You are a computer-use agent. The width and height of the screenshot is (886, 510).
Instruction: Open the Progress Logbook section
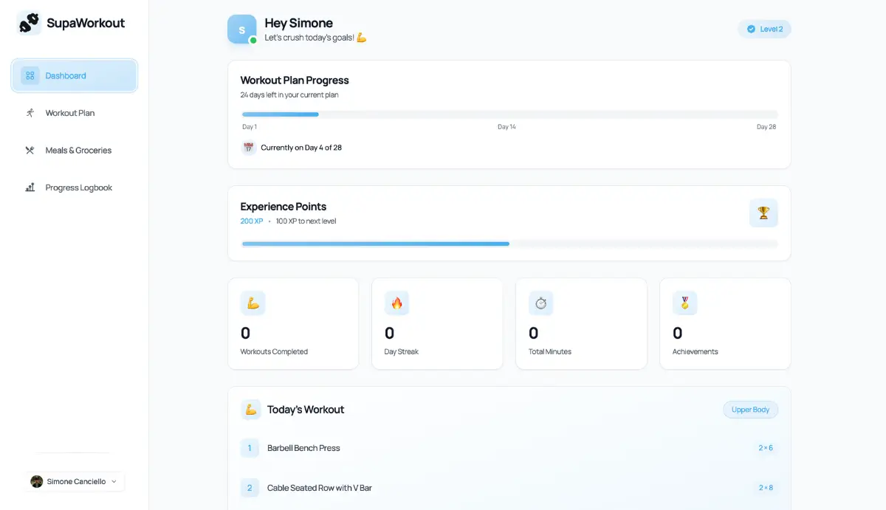78,187
